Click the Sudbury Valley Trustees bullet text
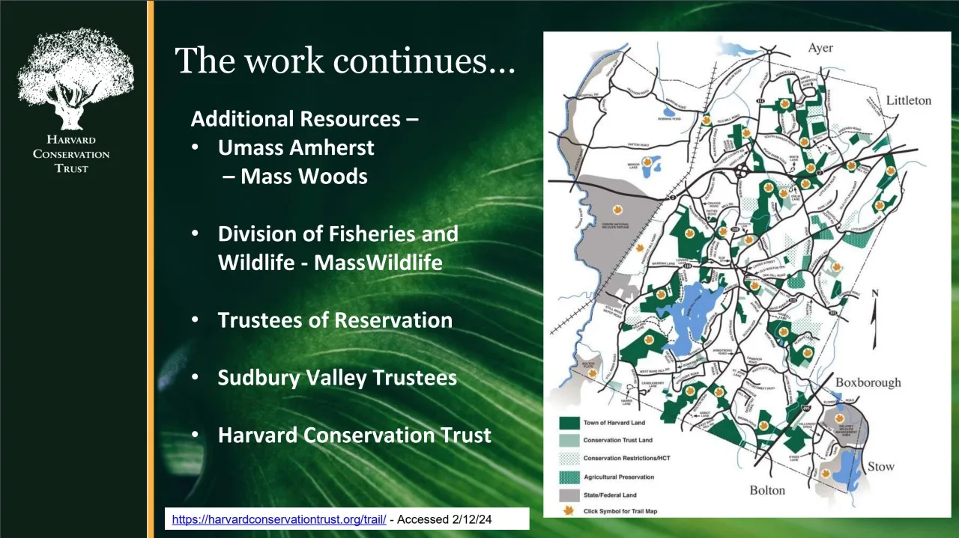The height and width of the screenshot is (538, 959). [x=337, y=378]
